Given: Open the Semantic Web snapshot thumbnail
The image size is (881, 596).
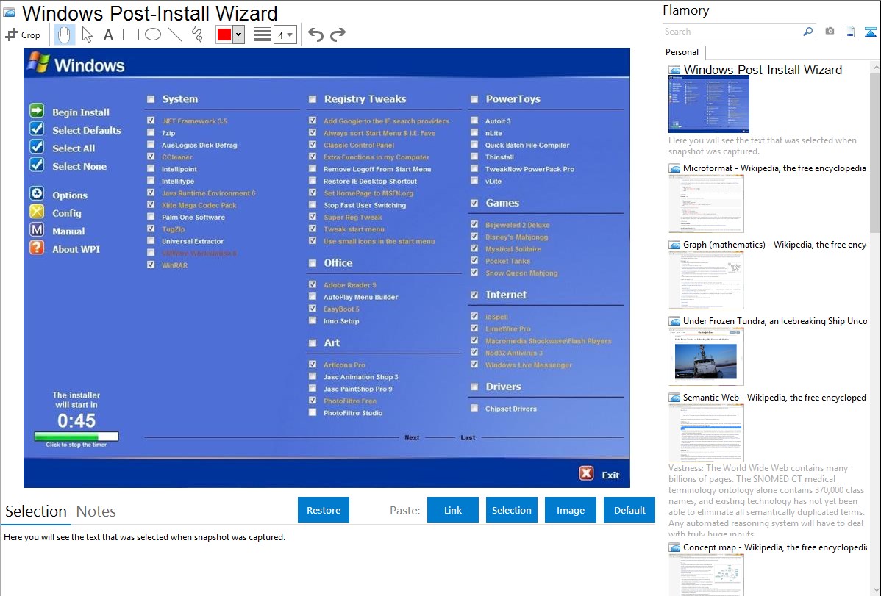Looking at the screenshot, I should point(706,433).
